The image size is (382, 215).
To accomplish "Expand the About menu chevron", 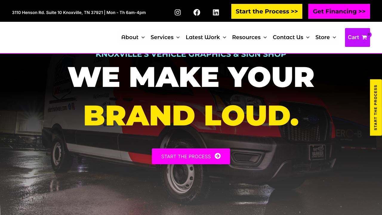I will [x=143, y=37].
